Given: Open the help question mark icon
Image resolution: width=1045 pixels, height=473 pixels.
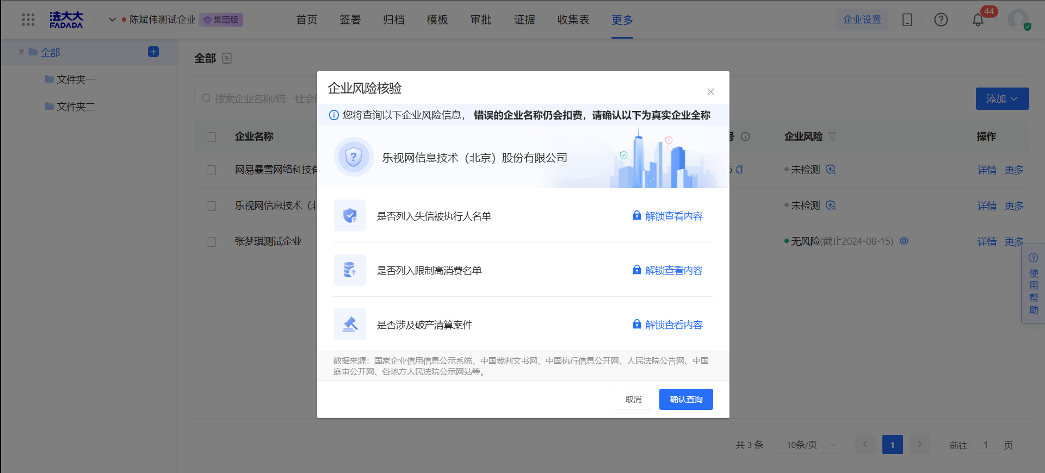Looking at the screenshot, I should coord(941,20).
